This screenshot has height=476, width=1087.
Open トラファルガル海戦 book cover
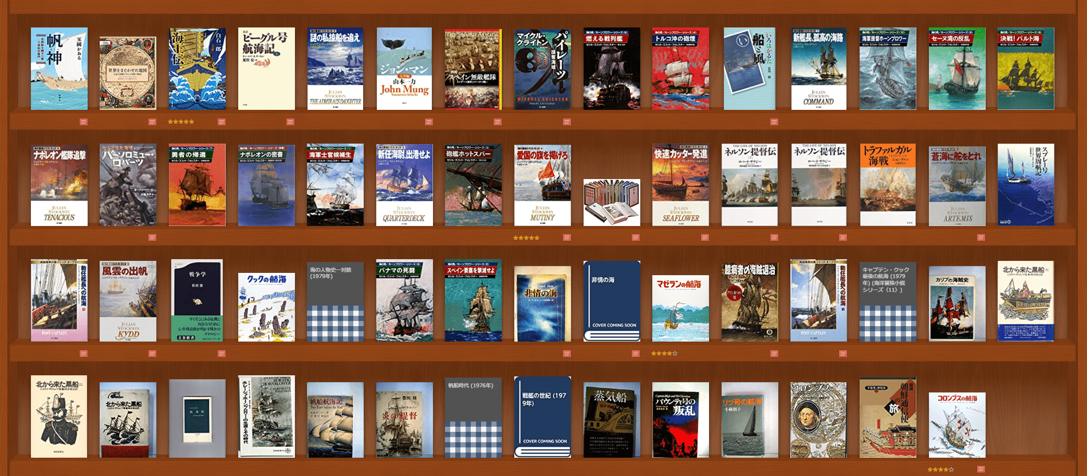tap(888, 185)
